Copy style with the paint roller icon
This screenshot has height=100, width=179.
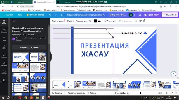point(140,21)
